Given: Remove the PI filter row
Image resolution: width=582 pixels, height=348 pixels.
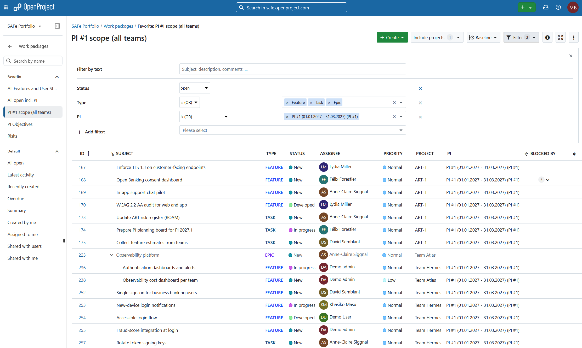Looking at the screenshot, I should (420, 117).
